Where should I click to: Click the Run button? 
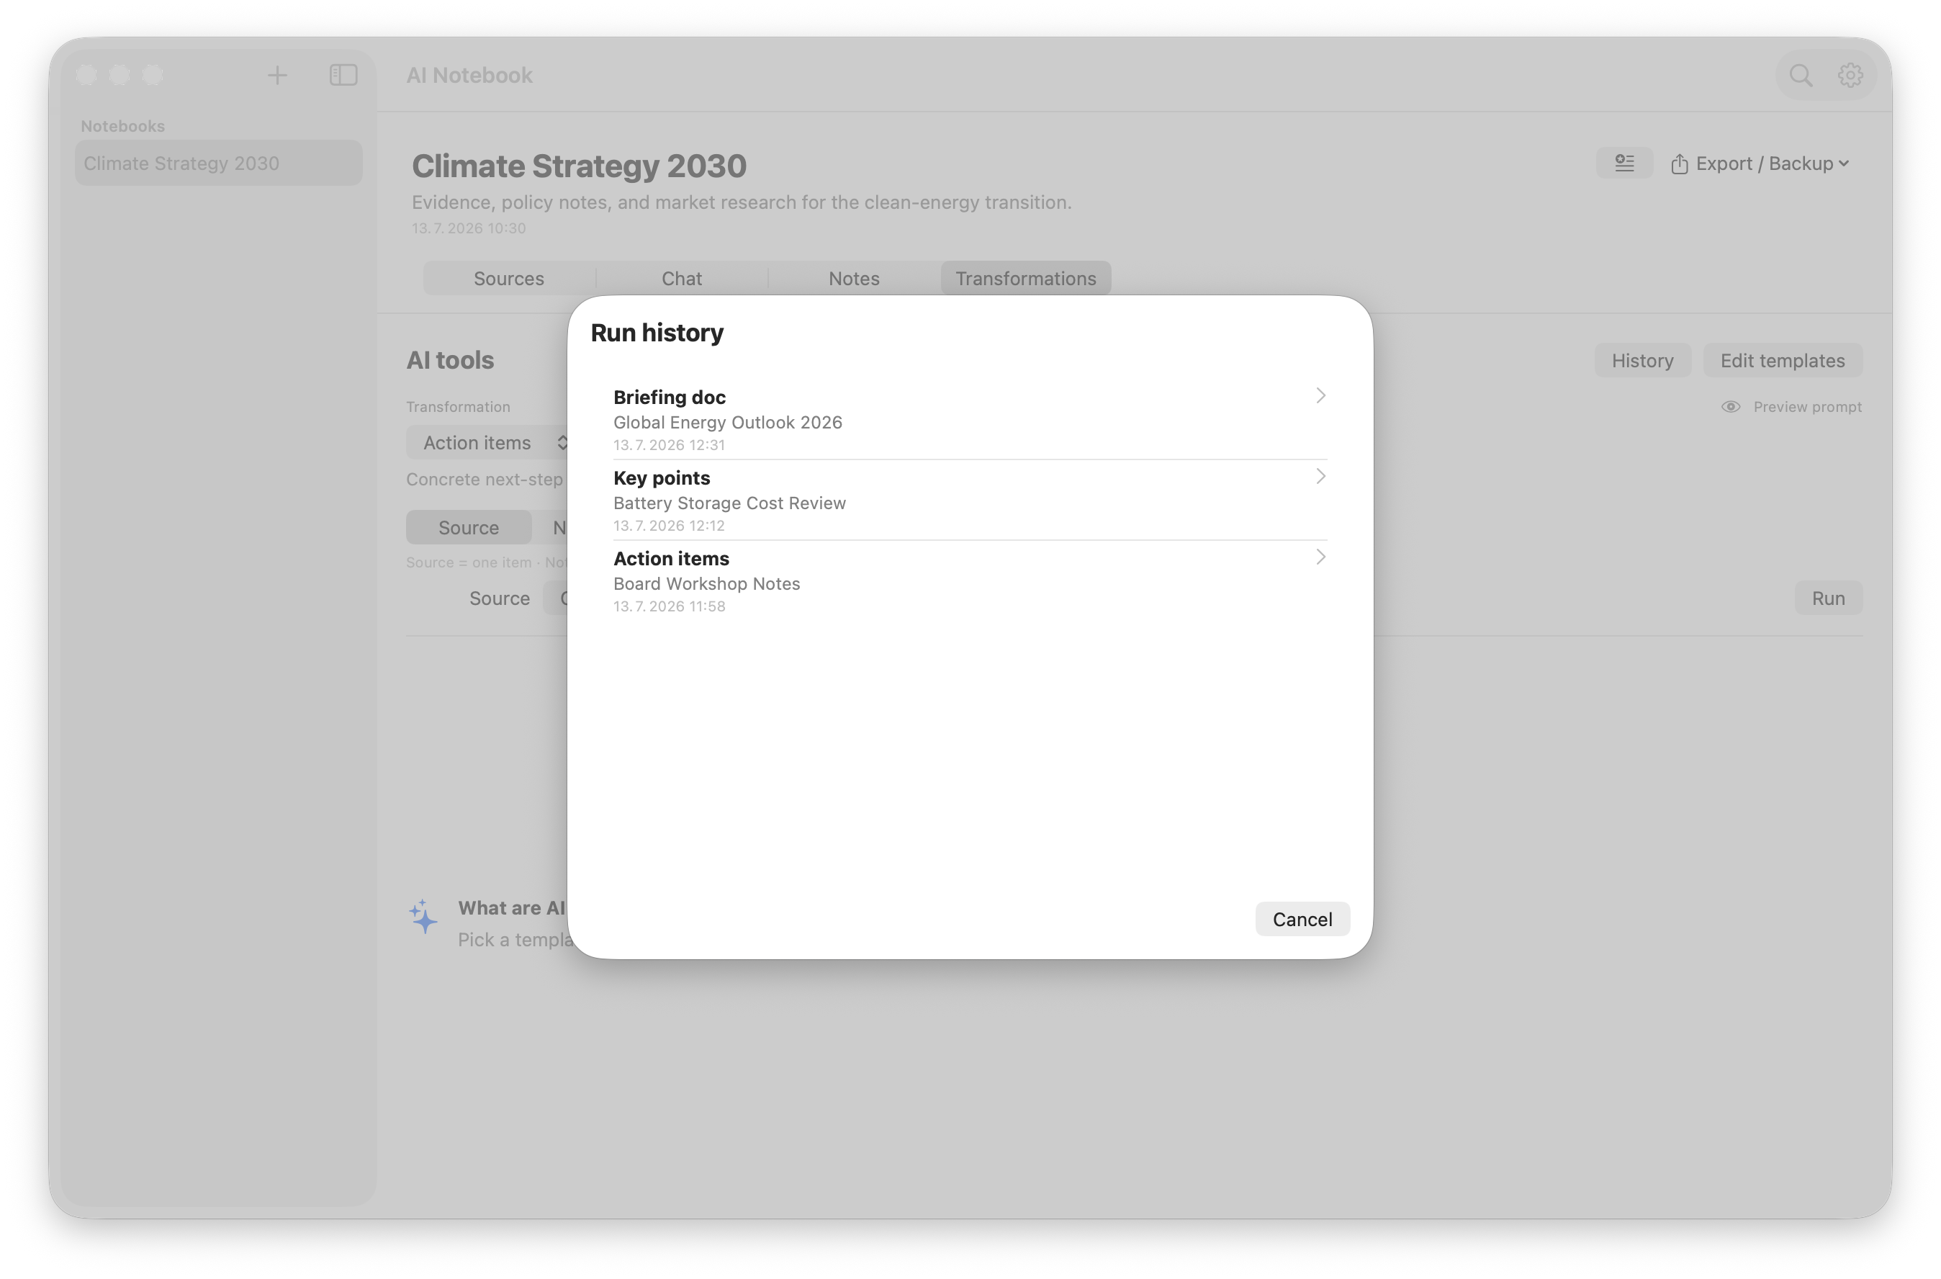coord(1828,598)
